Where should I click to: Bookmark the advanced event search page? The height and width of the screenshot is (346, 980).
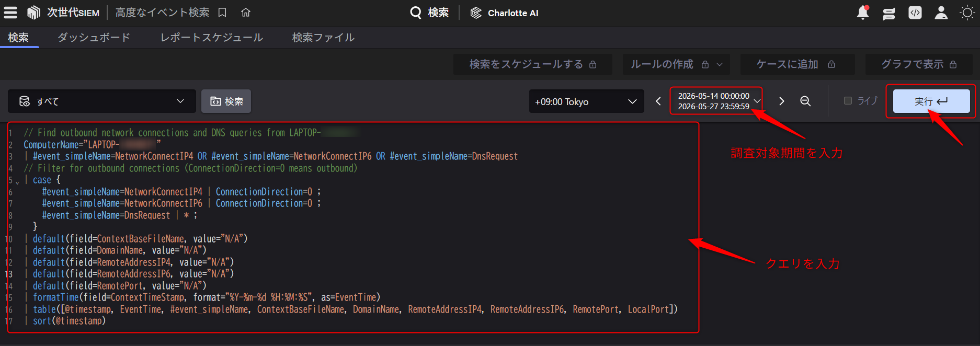click(222, 13)
